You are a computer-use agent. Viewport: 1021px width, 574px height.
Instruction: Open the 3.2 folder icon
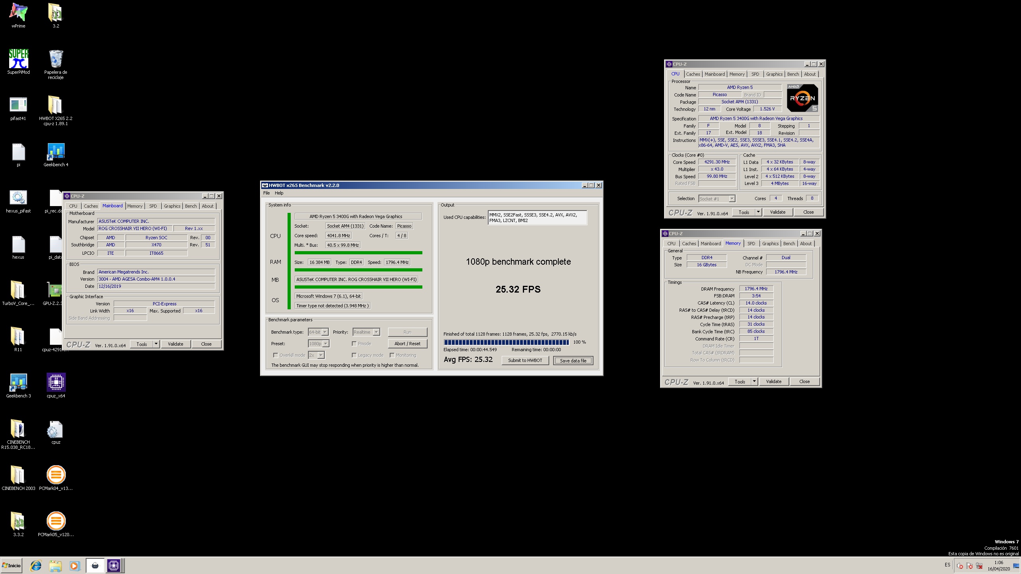56,16
